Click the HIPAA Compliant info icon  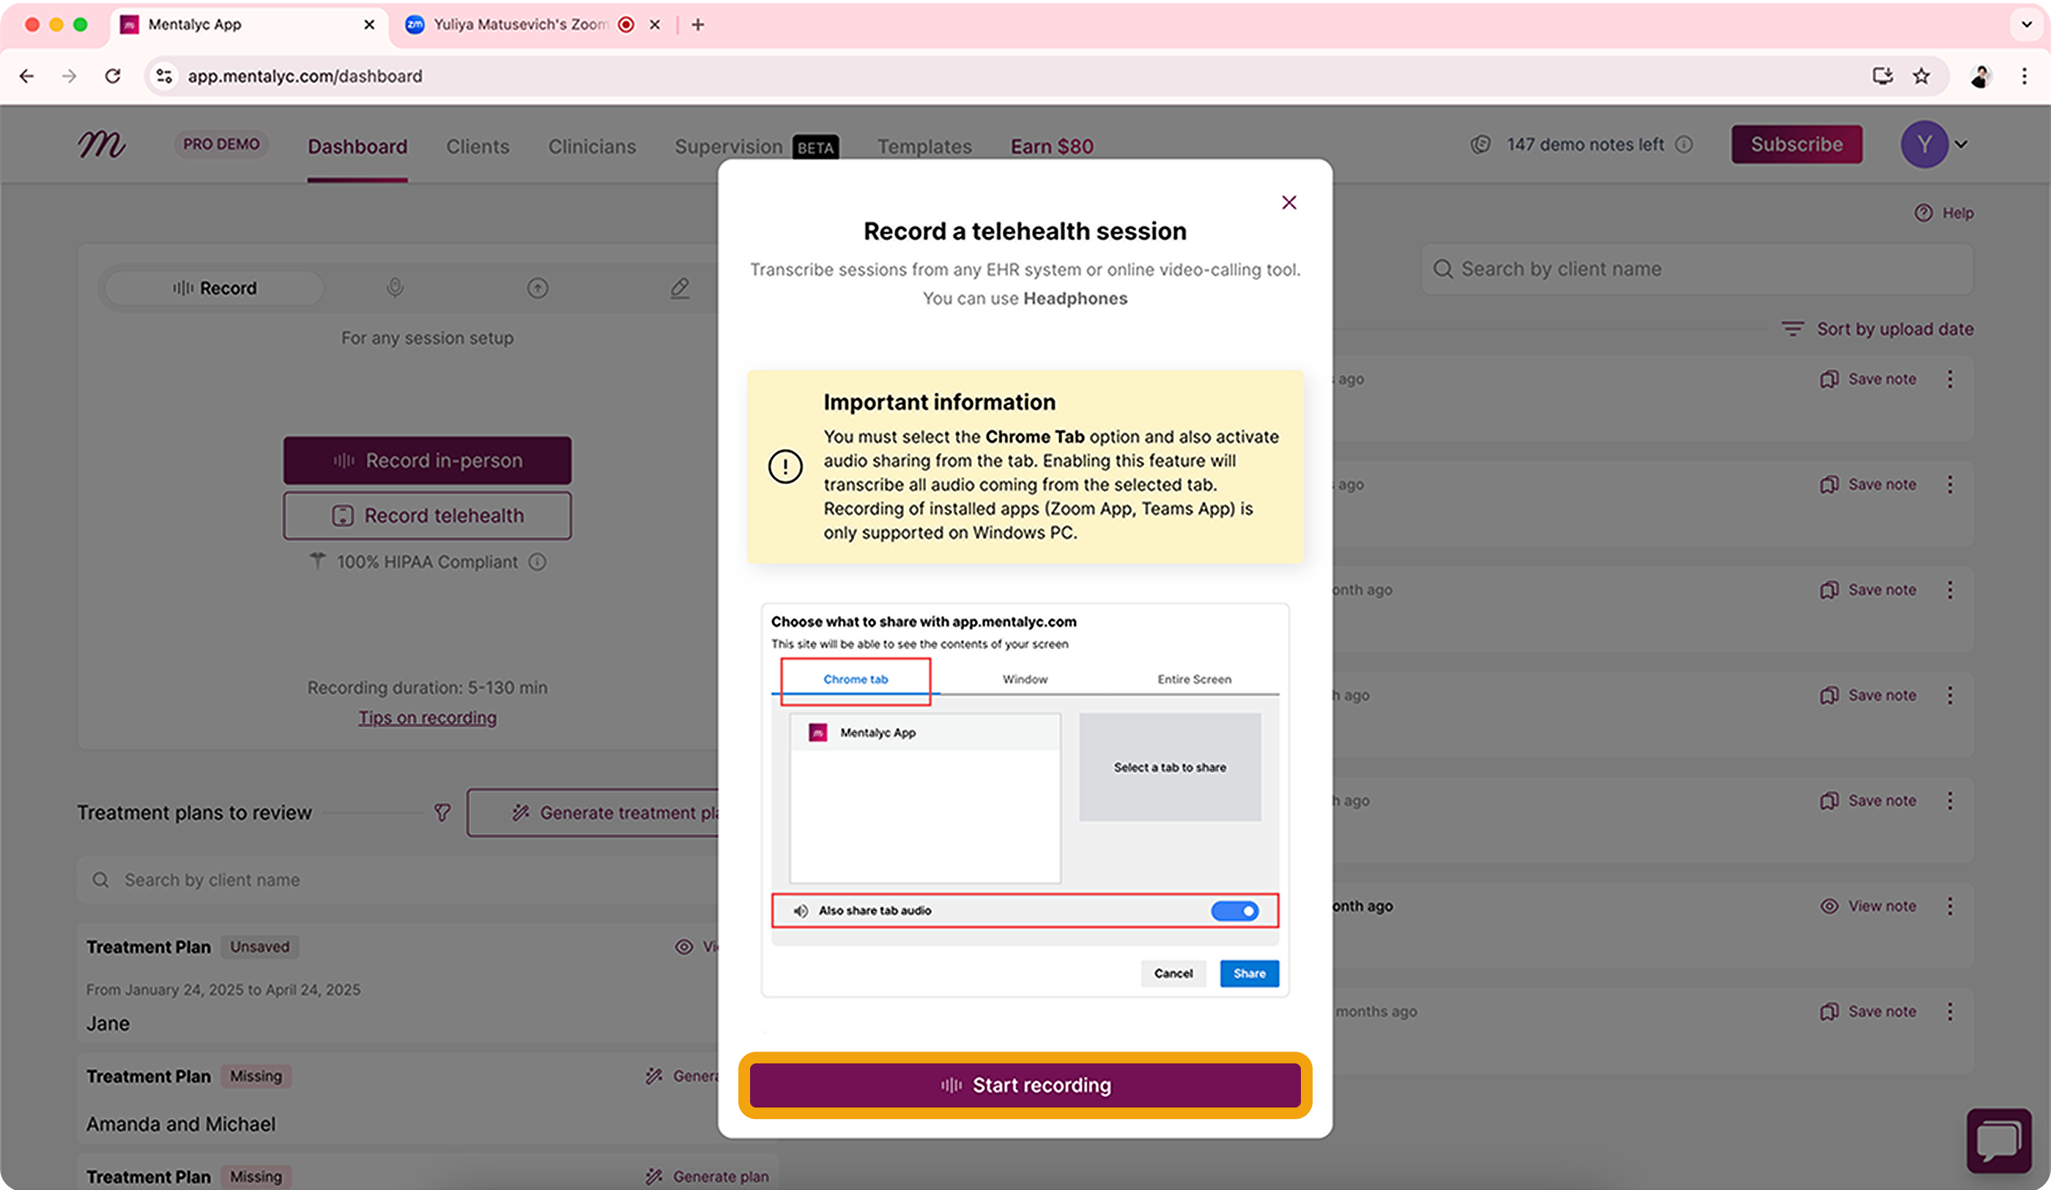coord(537,562)
